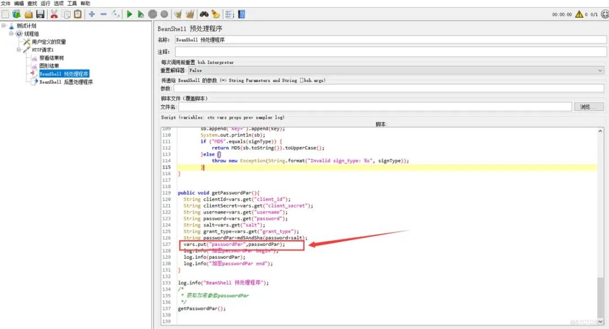This screenshot has height=329, width=609.
Task: Click into the 注释 comment field
Action: coord(390,52)
